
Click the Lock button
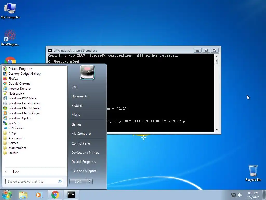[78, 182]
